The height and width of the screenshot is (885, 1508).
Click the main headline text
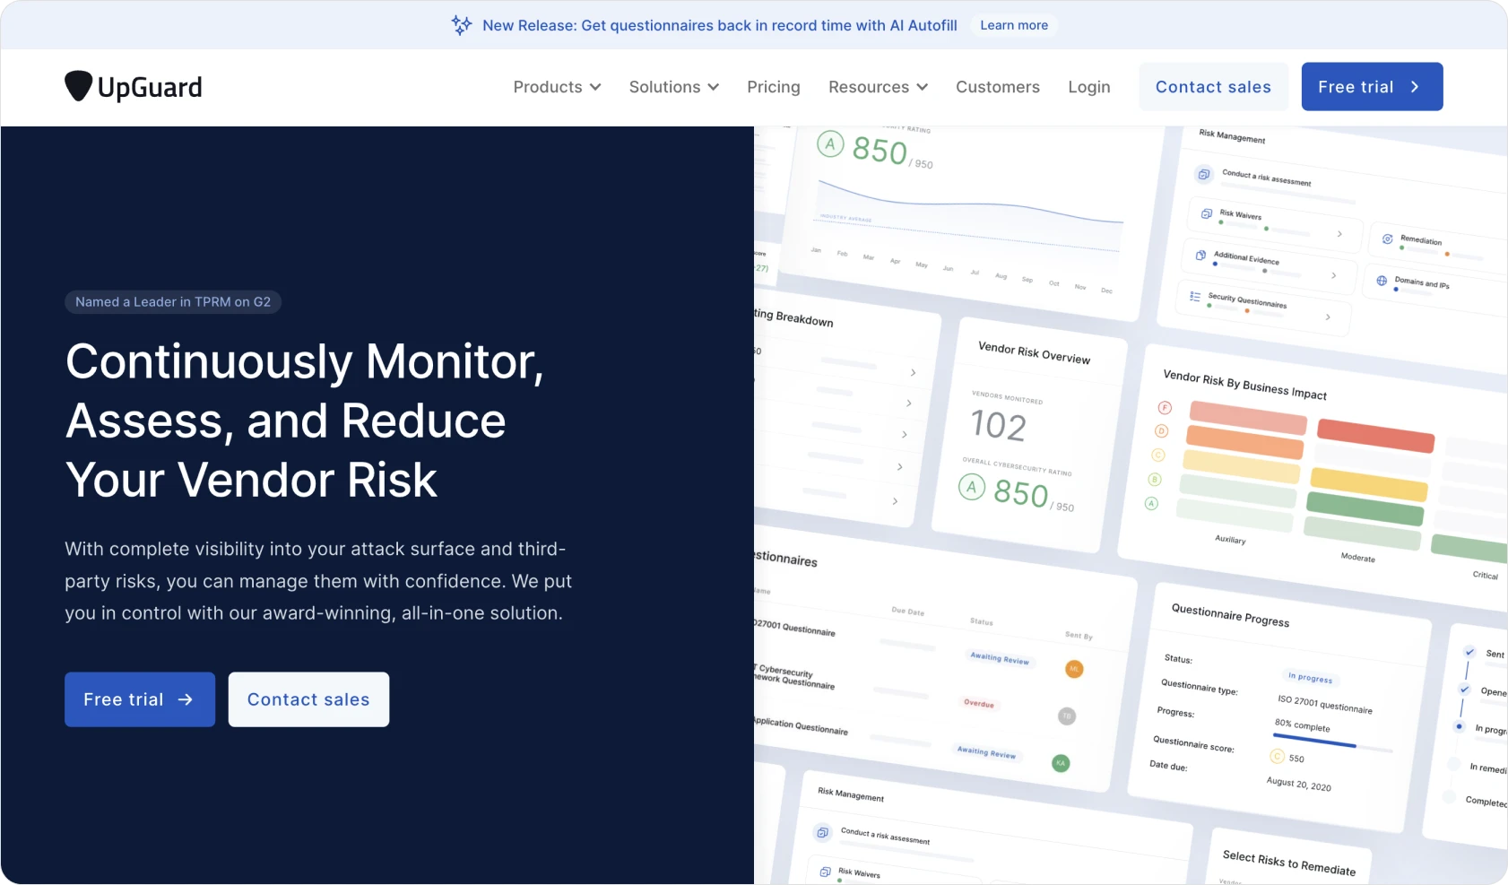(x=305, y=421)
